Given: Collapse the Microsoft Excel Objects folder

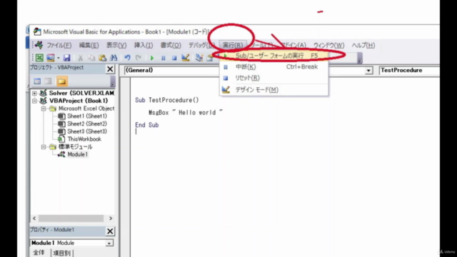Looking at the screenshot, I should (44, 109).
